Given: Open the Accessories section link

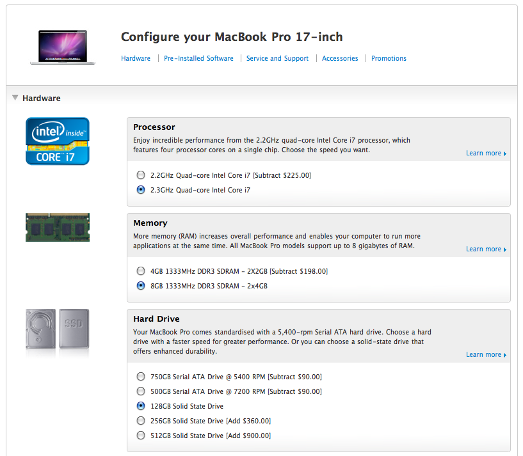Looking at the screenshot, I should pos(340,58).
